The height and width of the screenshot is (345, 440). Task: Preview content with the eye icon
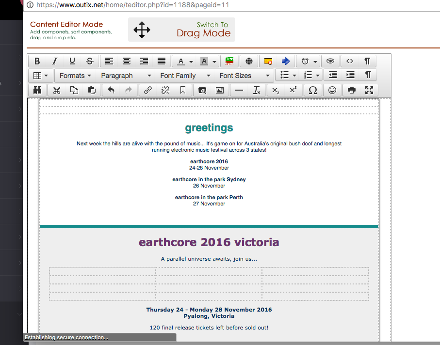click(x=330, y=61)
